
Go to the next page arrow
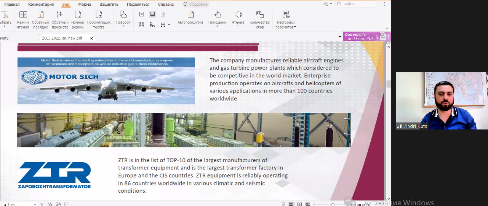click(x=42, y=204)
